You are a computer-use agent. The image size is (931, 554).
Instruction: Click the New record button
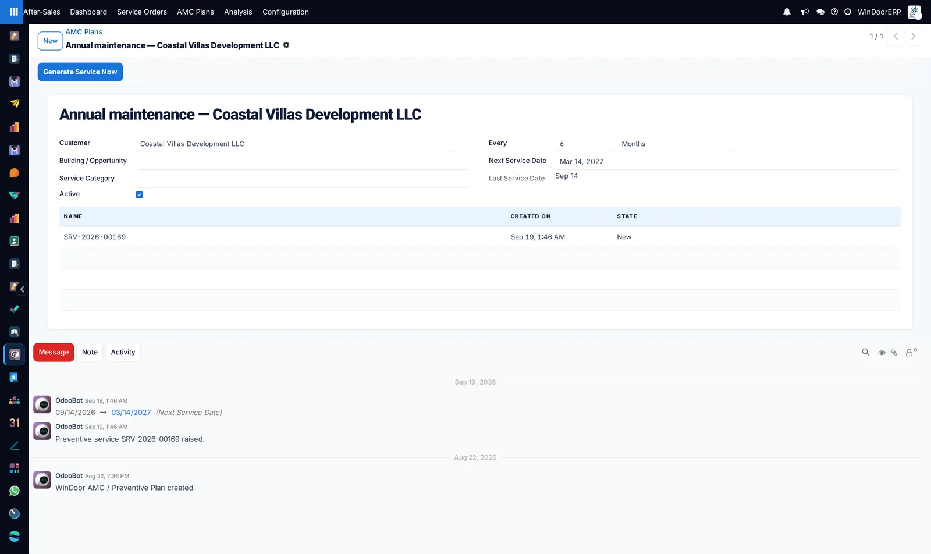pos(51,41)
